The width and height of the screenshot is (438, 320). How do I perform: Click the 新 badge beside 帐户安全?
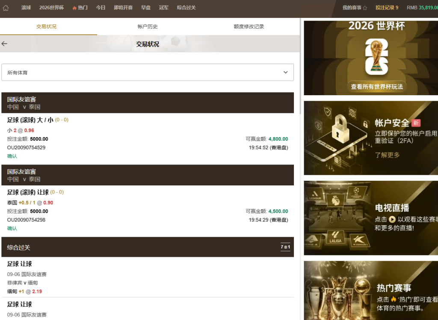[x=416, y=123]
